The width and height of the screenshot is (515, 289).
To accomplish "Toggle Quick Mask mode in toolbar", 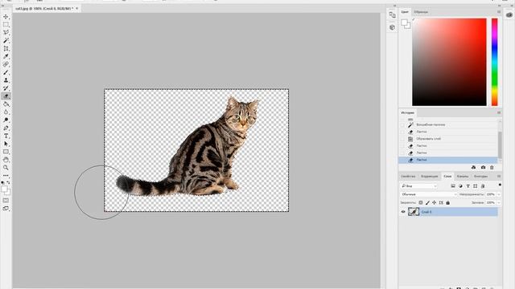I will pyautogui.click(x=6, y=201).
